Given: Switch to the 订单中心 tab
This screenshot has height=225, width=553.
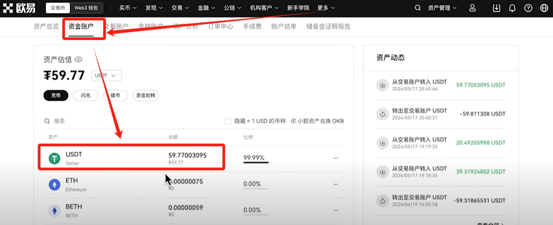Looking at the screenshot, I should click(x=221, y=26).
